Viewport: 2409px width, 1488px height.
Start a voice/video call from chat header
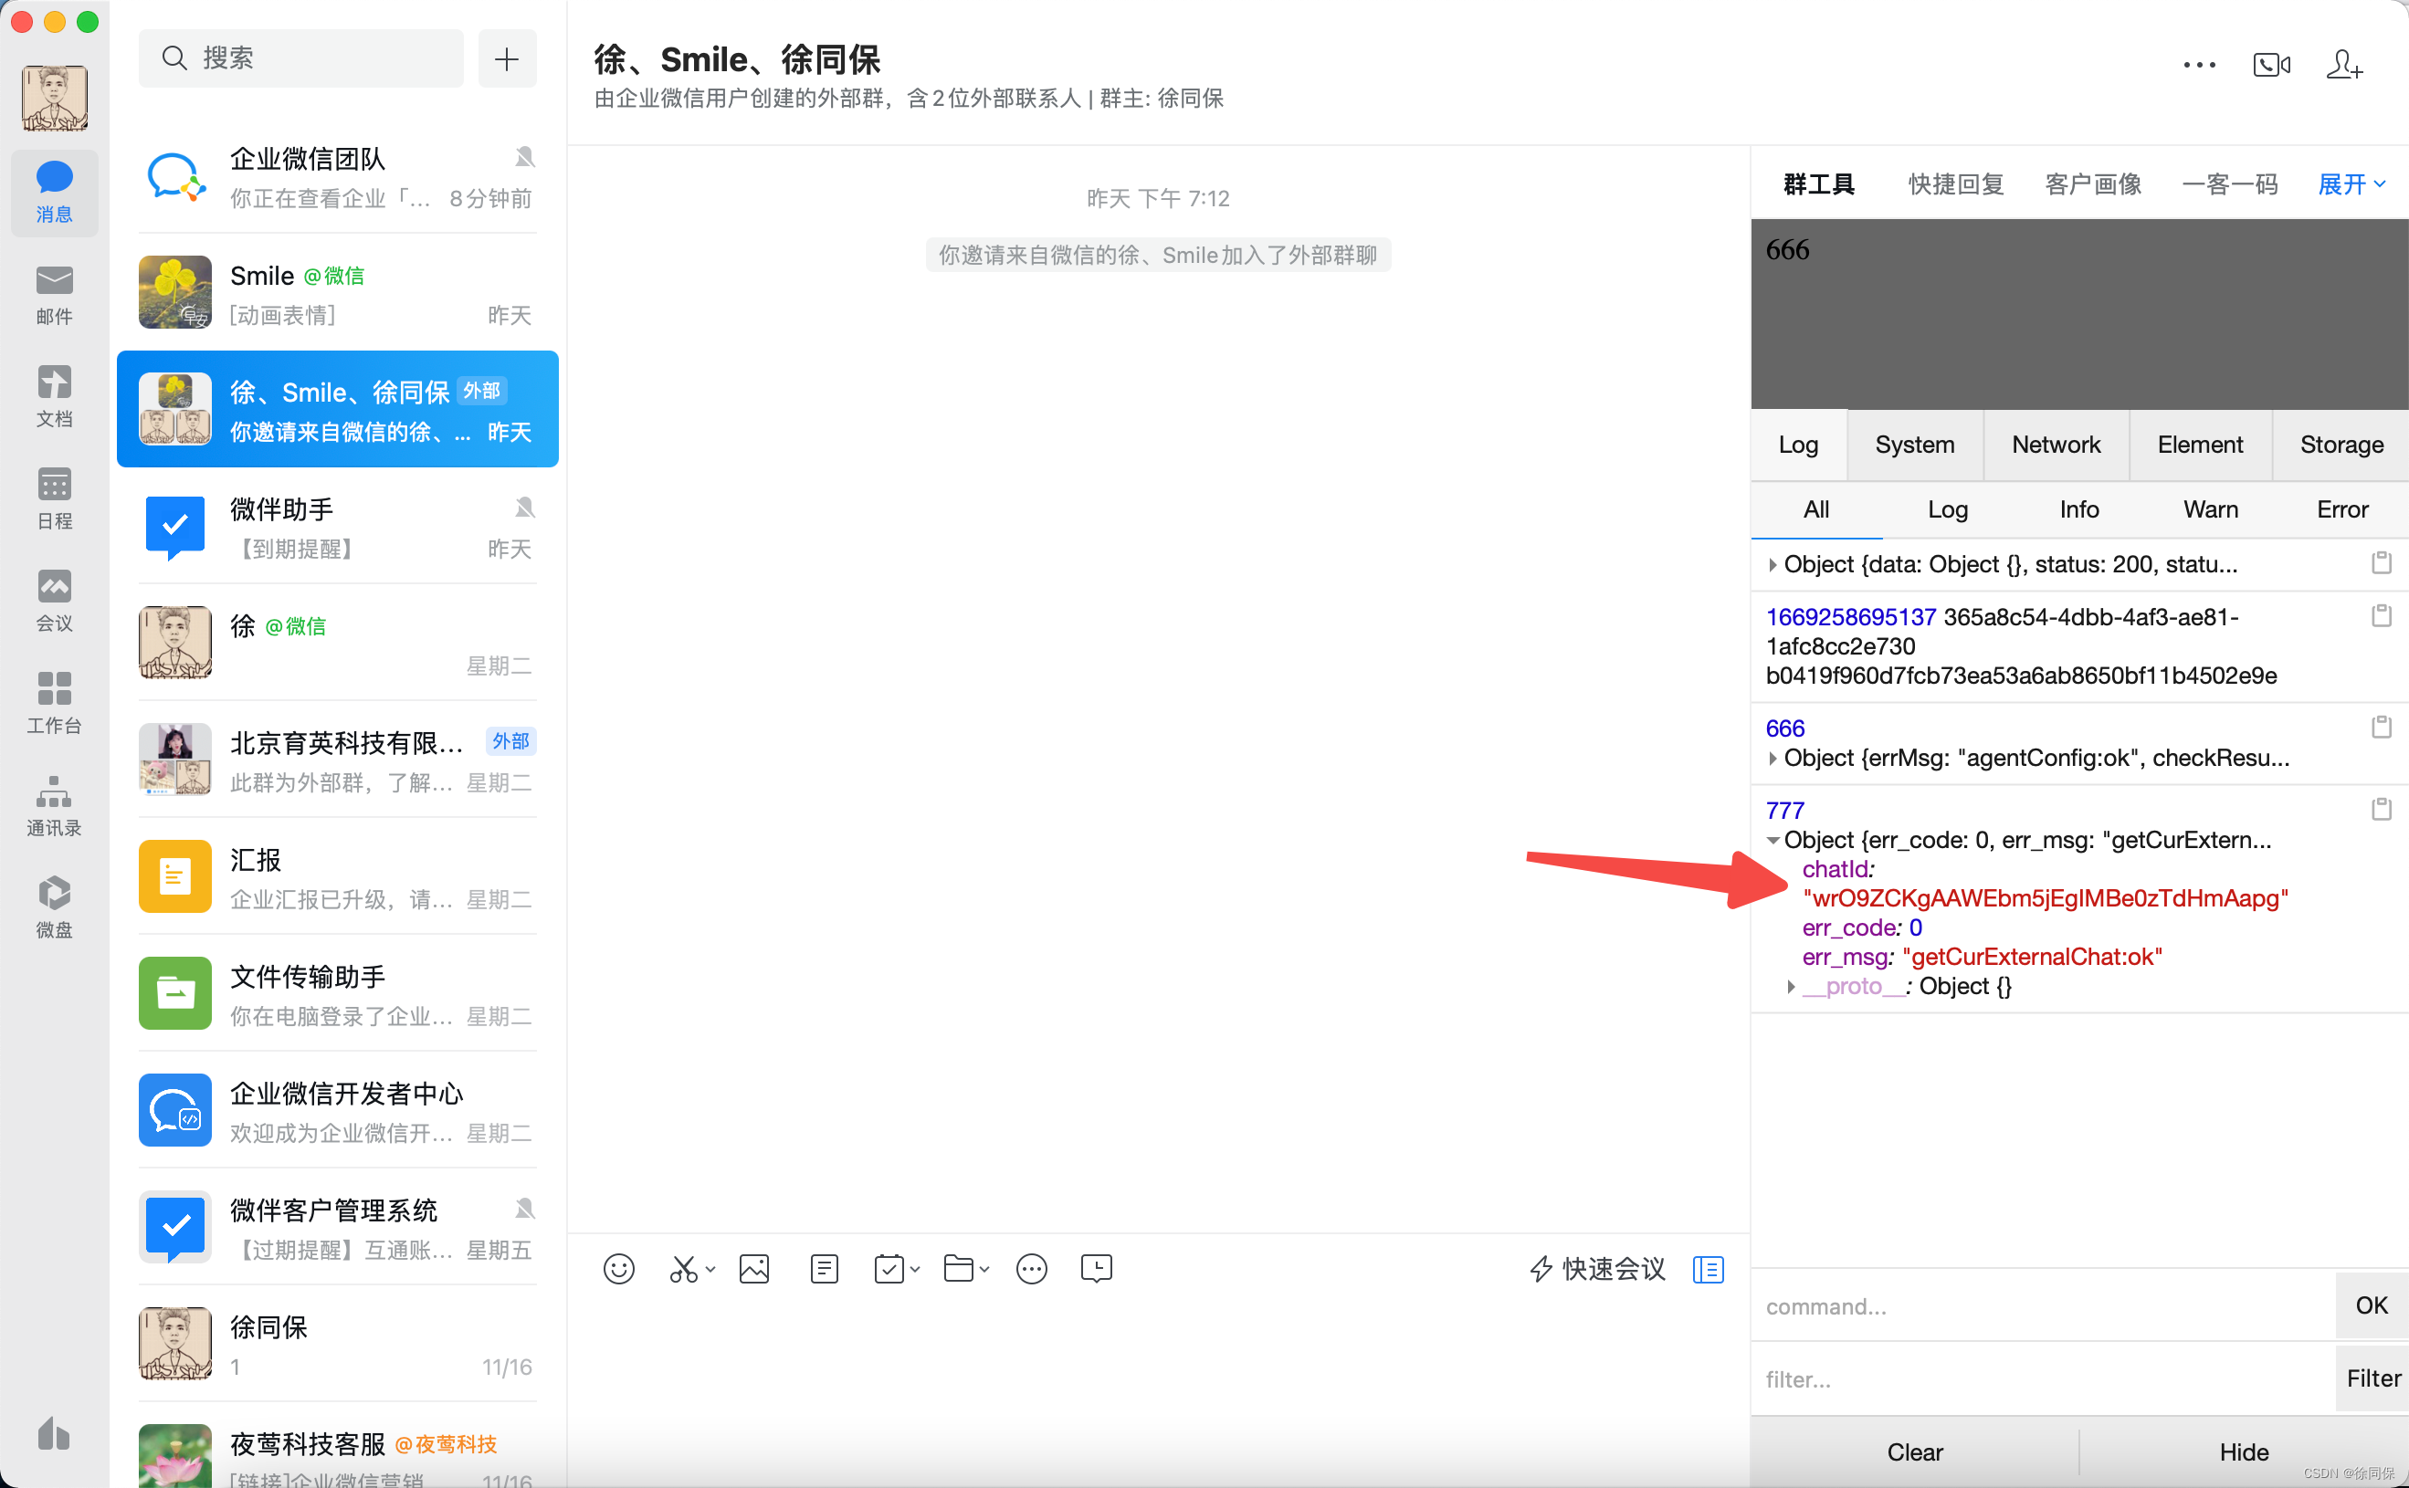pyautogui.click(x=2271, y=65)
